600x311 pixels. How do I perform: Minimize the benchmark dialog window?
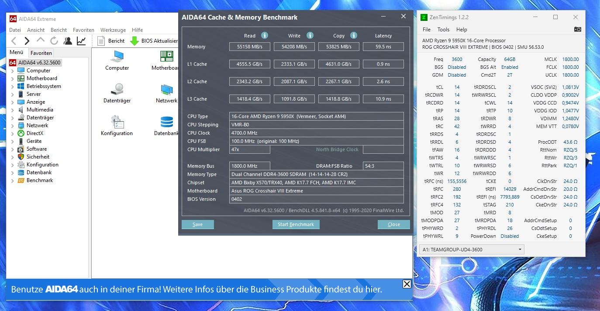383,17
